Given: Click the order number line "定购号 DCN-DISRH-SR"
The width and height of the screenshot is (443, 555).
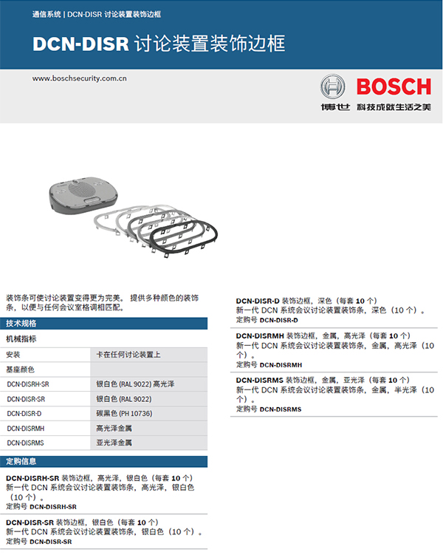Looking at the screenshot, I should [x=41, y=507].
